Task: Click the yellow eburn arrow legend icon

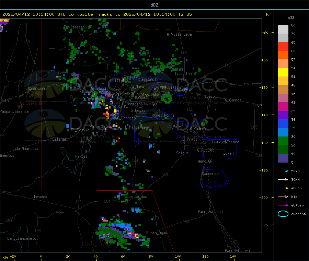Action: click(x=283, y=188)
